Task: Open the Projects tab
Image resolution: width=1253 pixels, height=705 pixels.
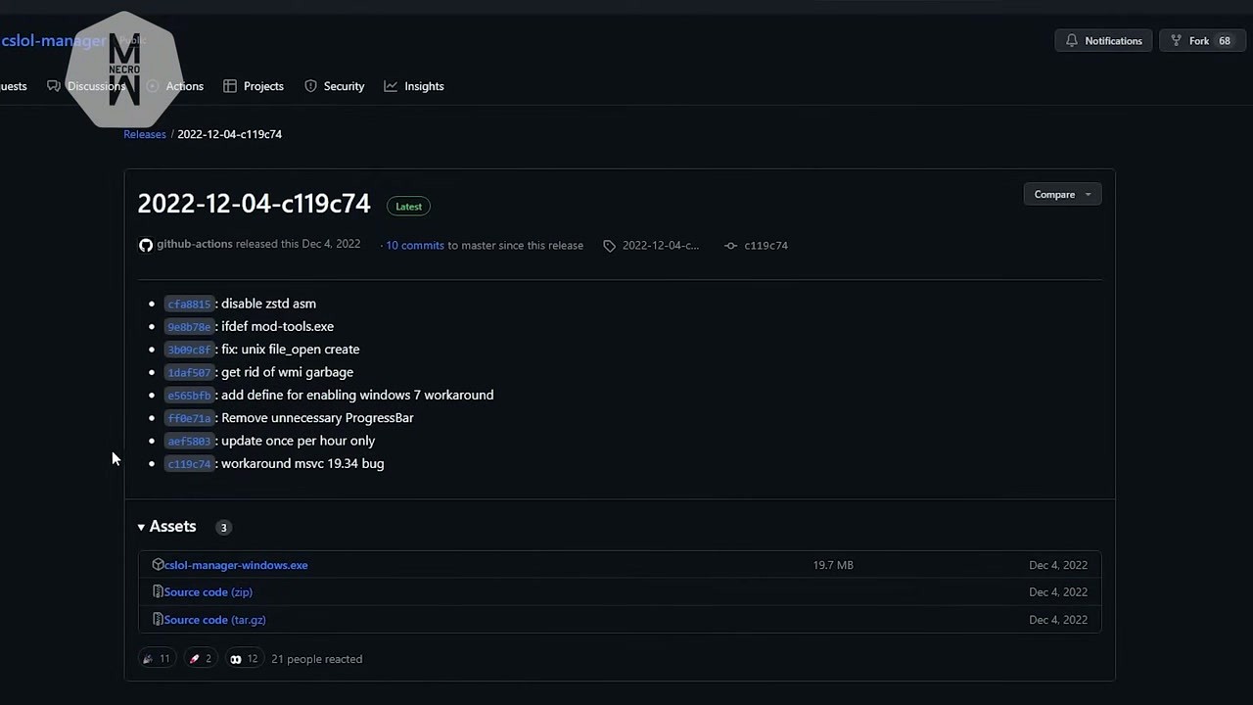Action: (x=254, y=86)
